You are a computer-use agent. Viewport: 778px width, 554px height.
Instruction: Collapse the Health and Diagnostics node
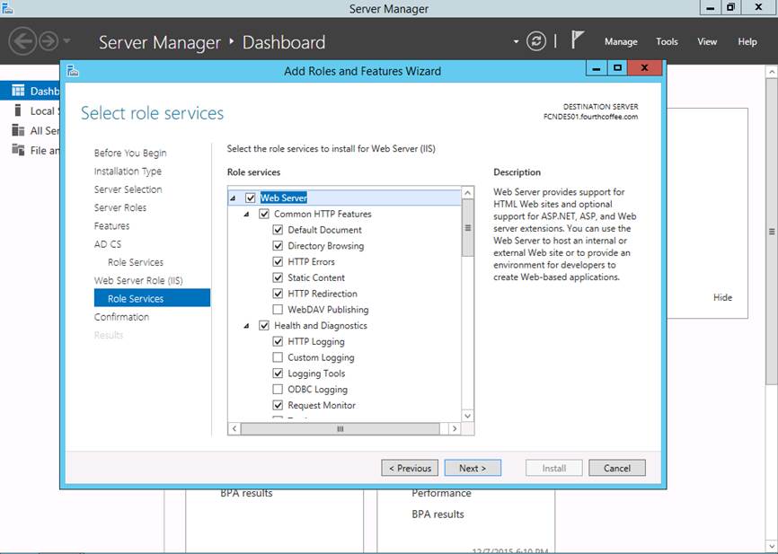(248, 326)
